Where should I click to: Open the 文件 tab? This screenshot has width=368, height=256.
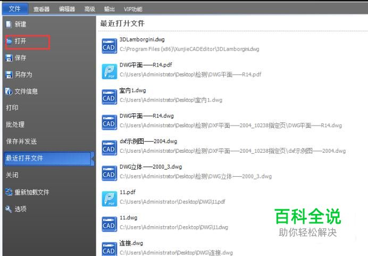[x=15, y=9]
